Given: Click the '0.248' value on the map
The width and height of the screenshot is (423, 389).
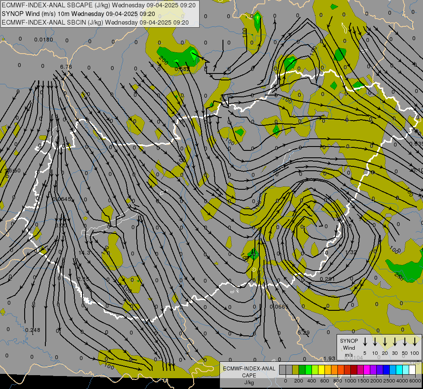Looking at the screenshot, I should click(33, 330).
